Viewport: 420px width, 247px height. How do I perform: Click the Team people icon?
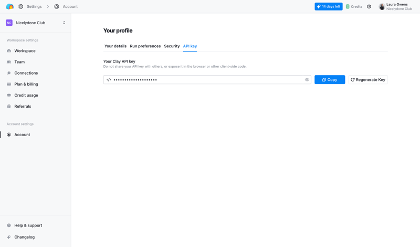click(x=9, y=61)
